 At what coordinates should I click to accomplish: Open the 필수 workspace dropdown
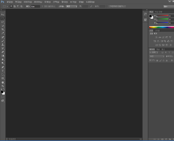[x=168, y=7]
